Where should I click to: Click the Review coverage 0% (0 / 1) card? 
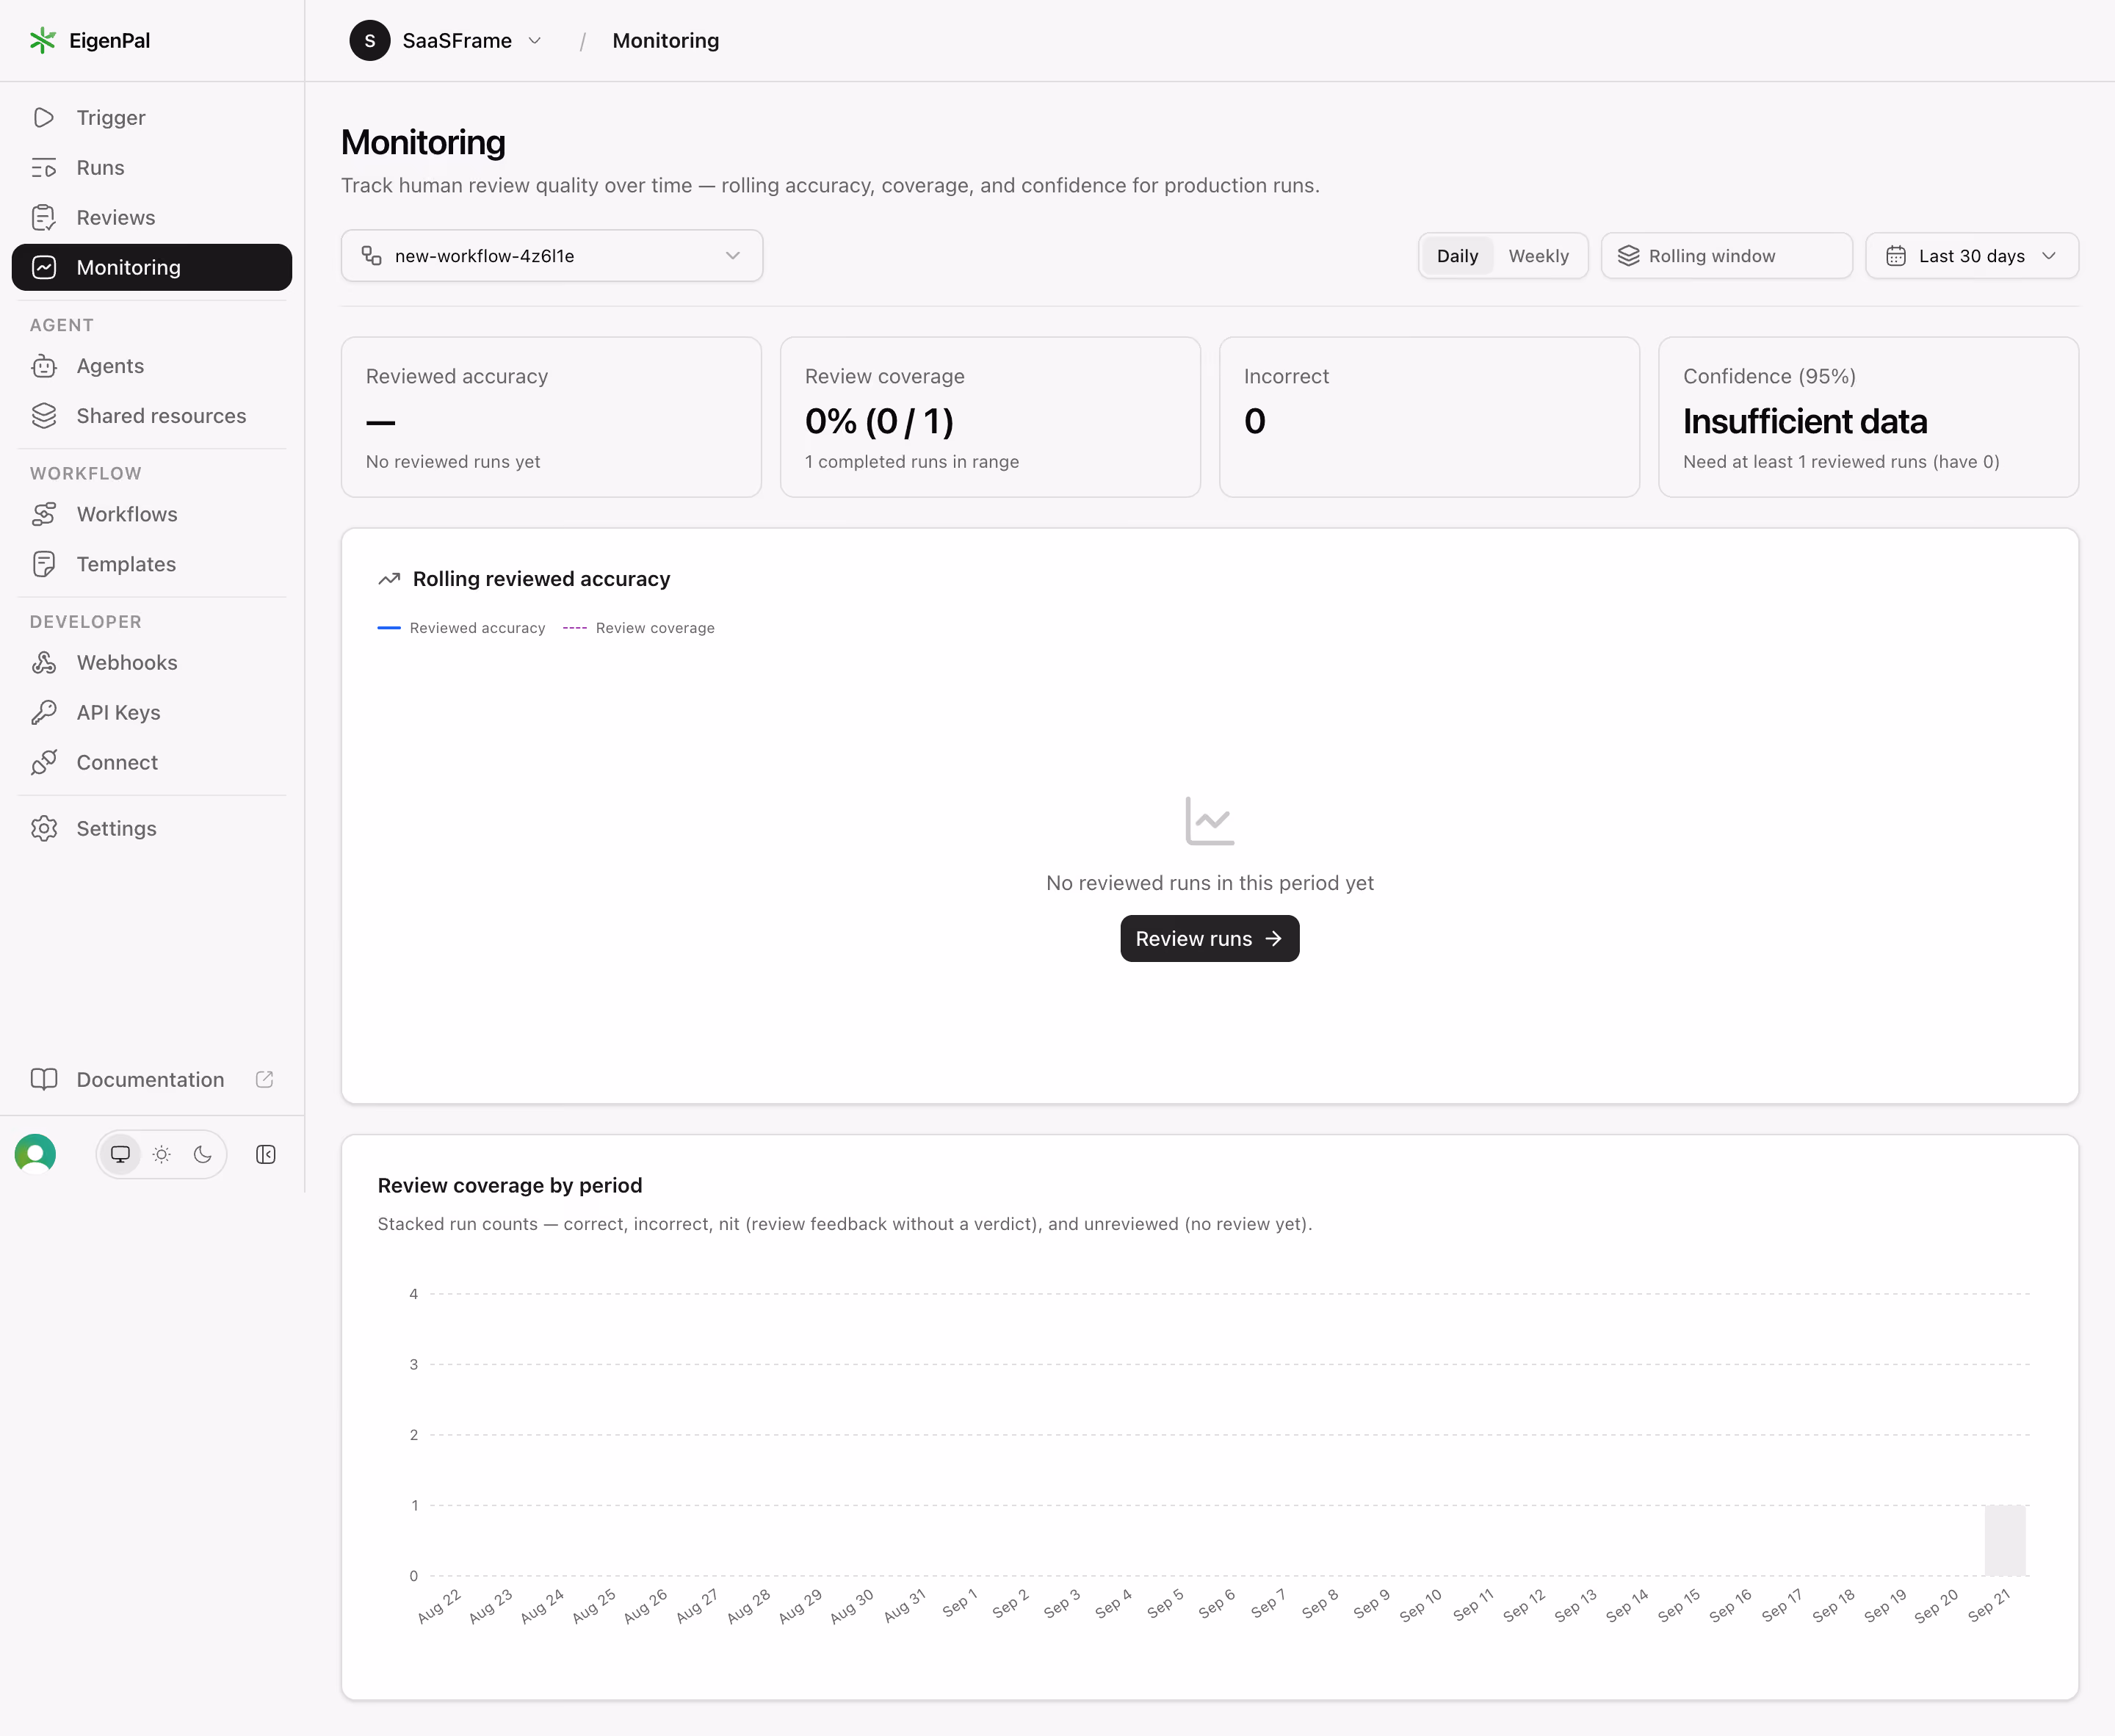[990, 417]
